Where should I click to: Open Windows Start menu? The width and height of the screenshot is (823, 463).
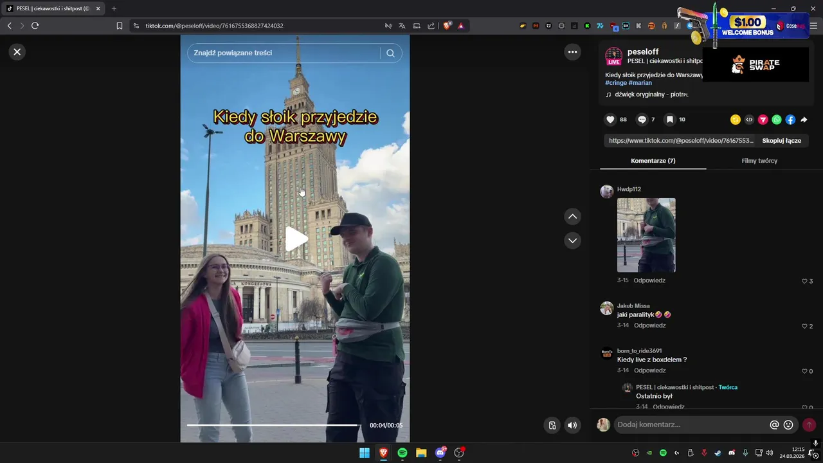click(x=365, y=453)
